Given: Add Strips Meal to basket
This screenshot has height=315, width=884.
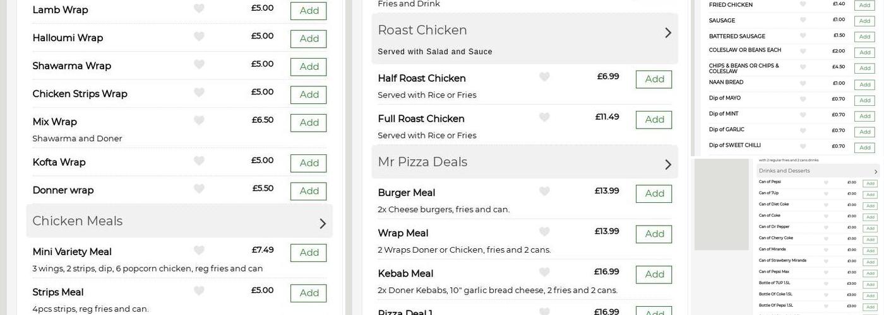Looking at the screenshot, I should pos(309,293).
